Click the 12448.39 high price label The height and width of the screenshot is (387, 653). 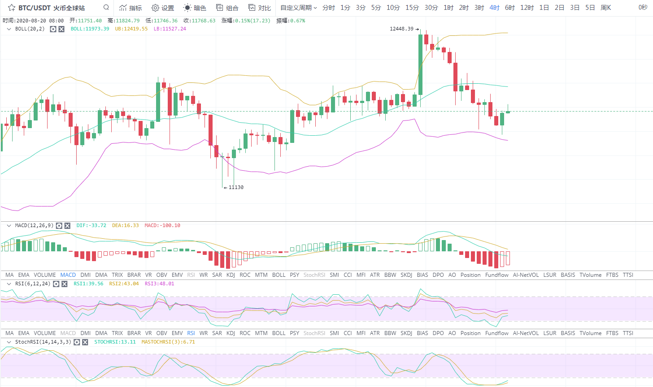pos(401,29)
